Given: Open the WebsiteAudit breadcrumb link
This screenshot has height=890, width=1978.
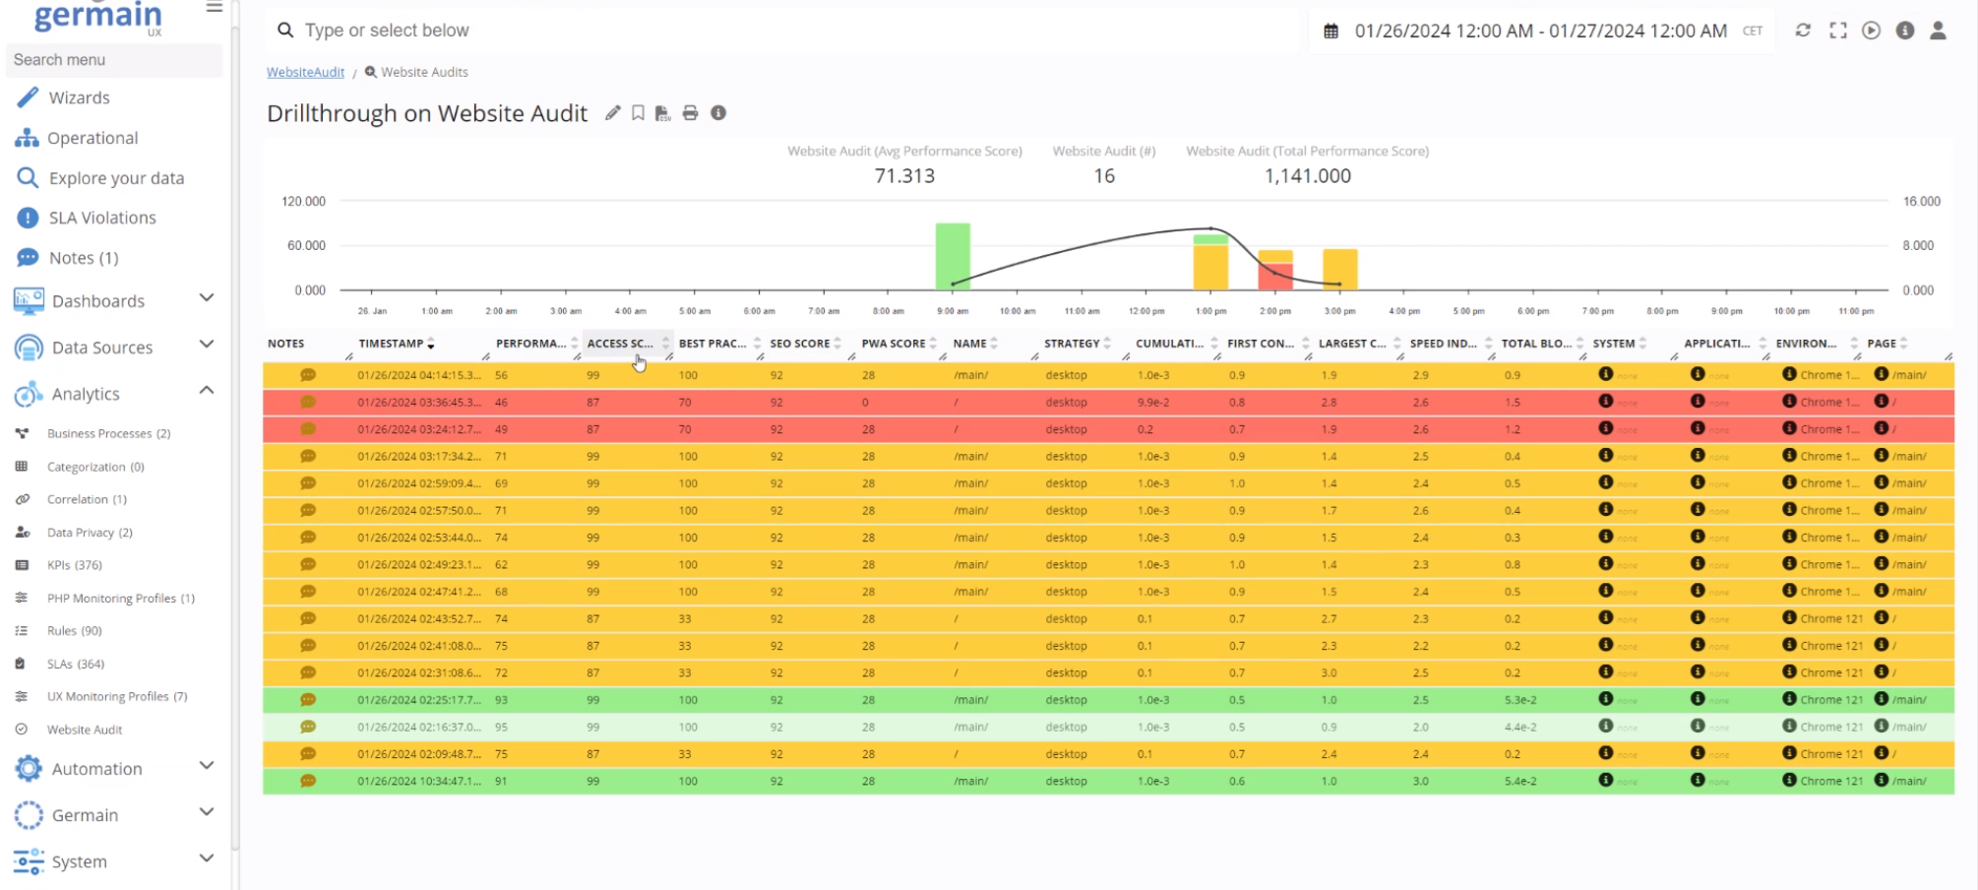Looking at the screenshot, I should pos(305,71).
